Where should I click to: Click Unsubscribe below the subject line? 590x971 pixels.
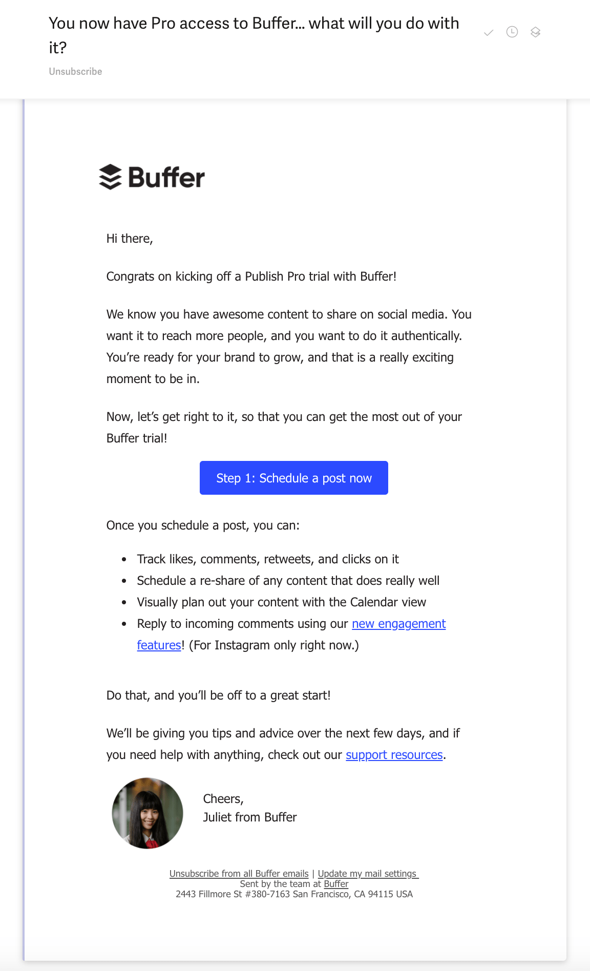(75, 71)
